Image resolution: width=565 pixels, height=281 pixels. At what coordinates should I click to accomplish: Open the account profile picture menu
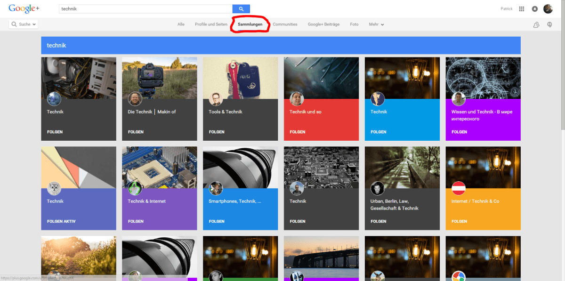coord(548,9)
